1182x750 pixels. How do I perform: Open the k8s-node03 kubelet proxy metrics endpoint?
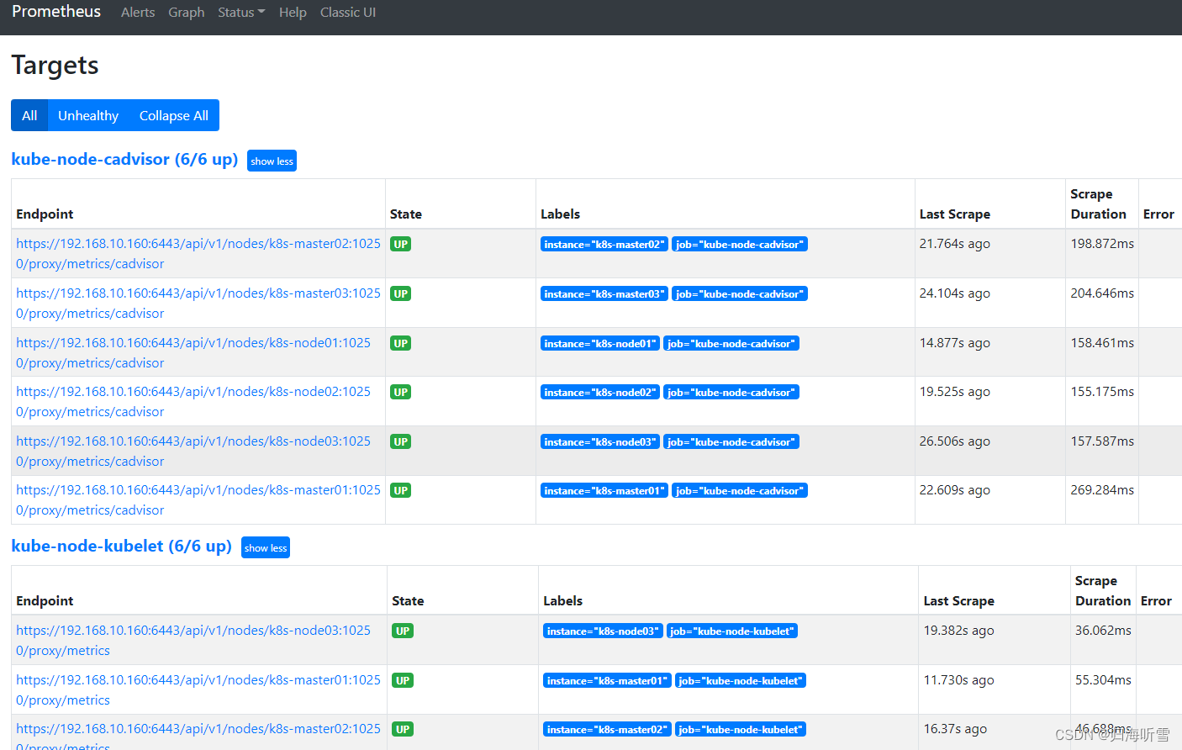tap(193, 640)
